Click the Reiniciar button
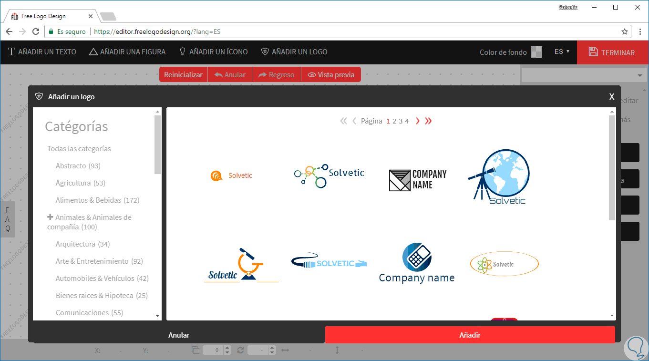The width and height of the screenshot is (649, 361). [183, 75]
